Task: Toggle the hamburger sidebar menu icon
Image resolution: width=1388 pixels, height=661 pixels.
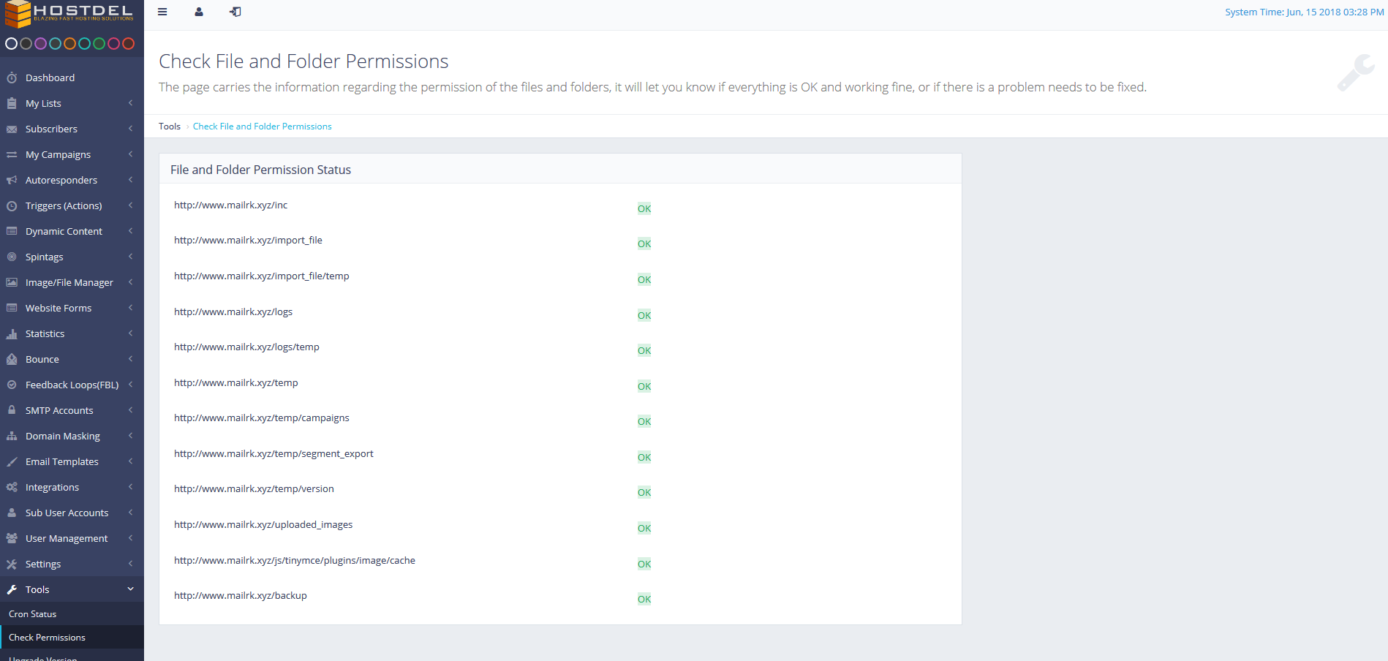Action: (x=162, y=12)
